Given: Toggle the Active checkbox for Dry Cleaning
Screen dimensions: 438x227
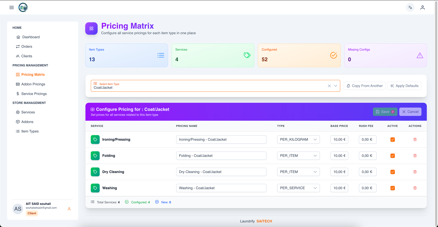Looking at the screenshot, I should point(393,172).
